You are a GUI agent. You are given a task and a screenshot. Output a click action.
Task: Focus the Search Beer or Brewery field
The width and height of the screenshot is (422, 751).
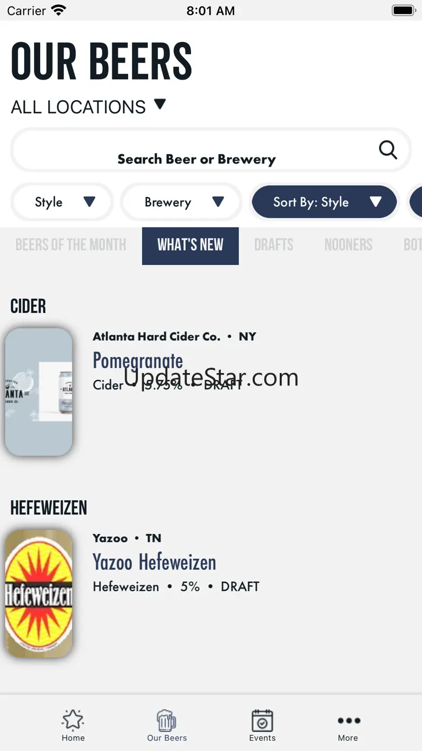tap(211, 150)
